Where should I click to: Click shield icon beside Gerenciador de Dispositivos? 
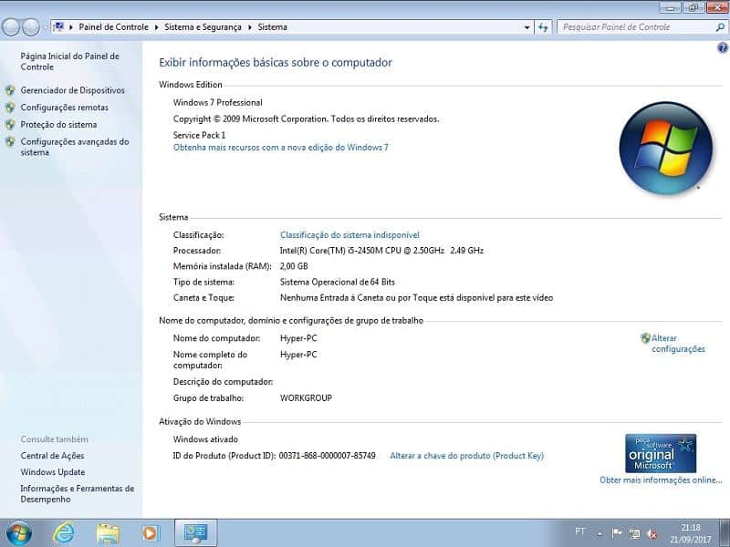tap(10, 90)
